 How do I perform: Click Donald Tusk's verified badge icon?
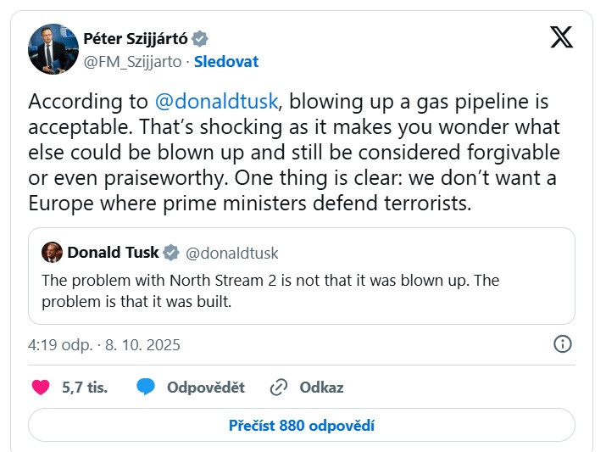(x=170, y=253)
